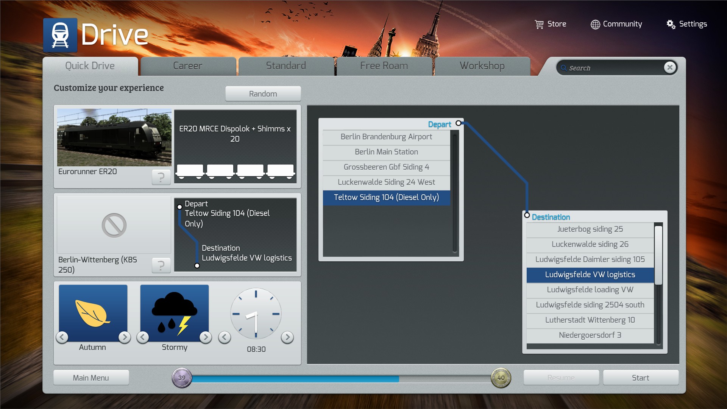Select previous weather before Stormy
The image size is (727, 409).
click(x=143, y=337)
